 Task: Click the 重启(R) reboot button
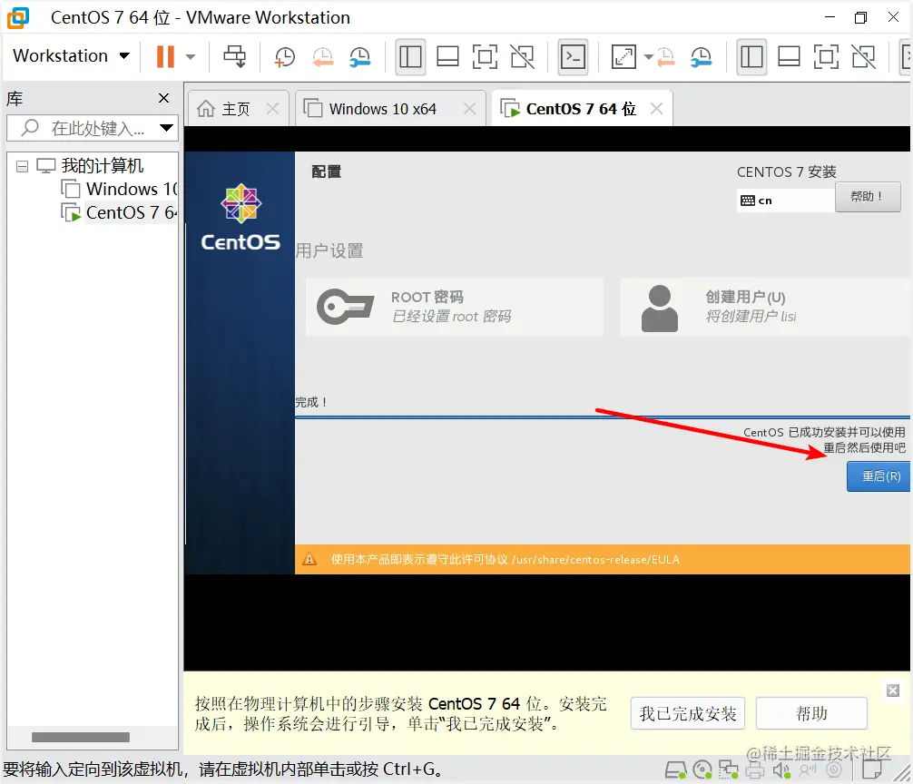(879, 476)
